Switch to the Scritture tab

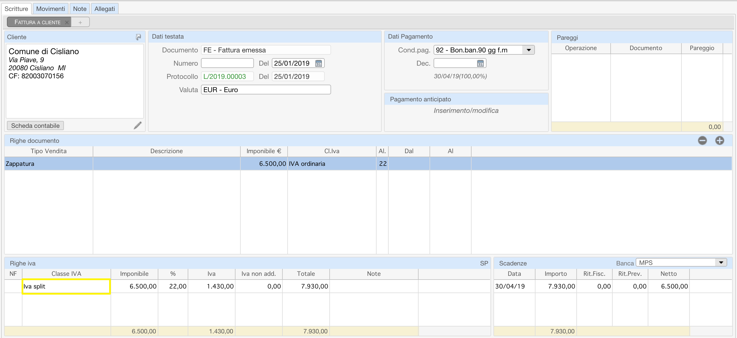click(x=16, y=9)
